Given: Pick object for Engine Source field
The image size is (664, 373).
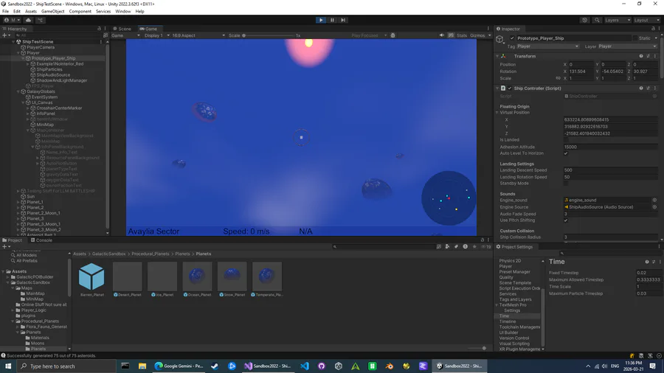Looking at the screenshot, I should coord(654,207).
